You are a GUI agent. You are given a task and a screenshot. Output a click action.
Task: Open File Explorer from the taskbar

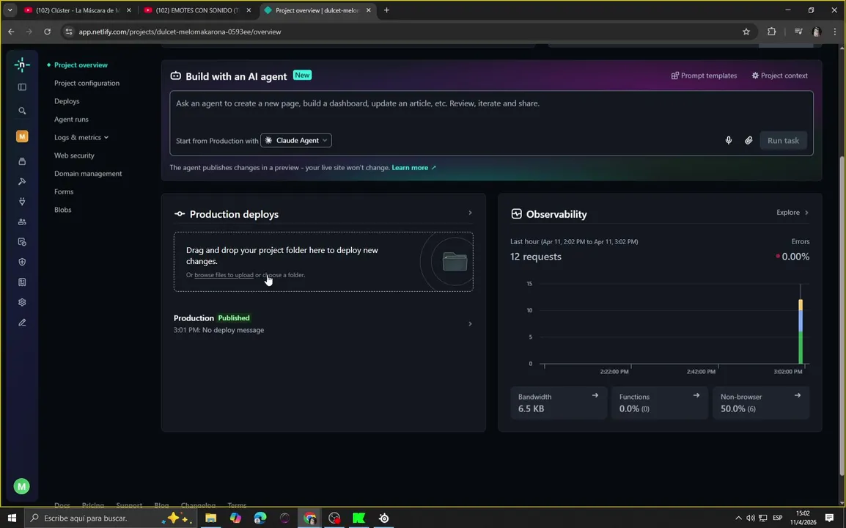click(210, 518)
